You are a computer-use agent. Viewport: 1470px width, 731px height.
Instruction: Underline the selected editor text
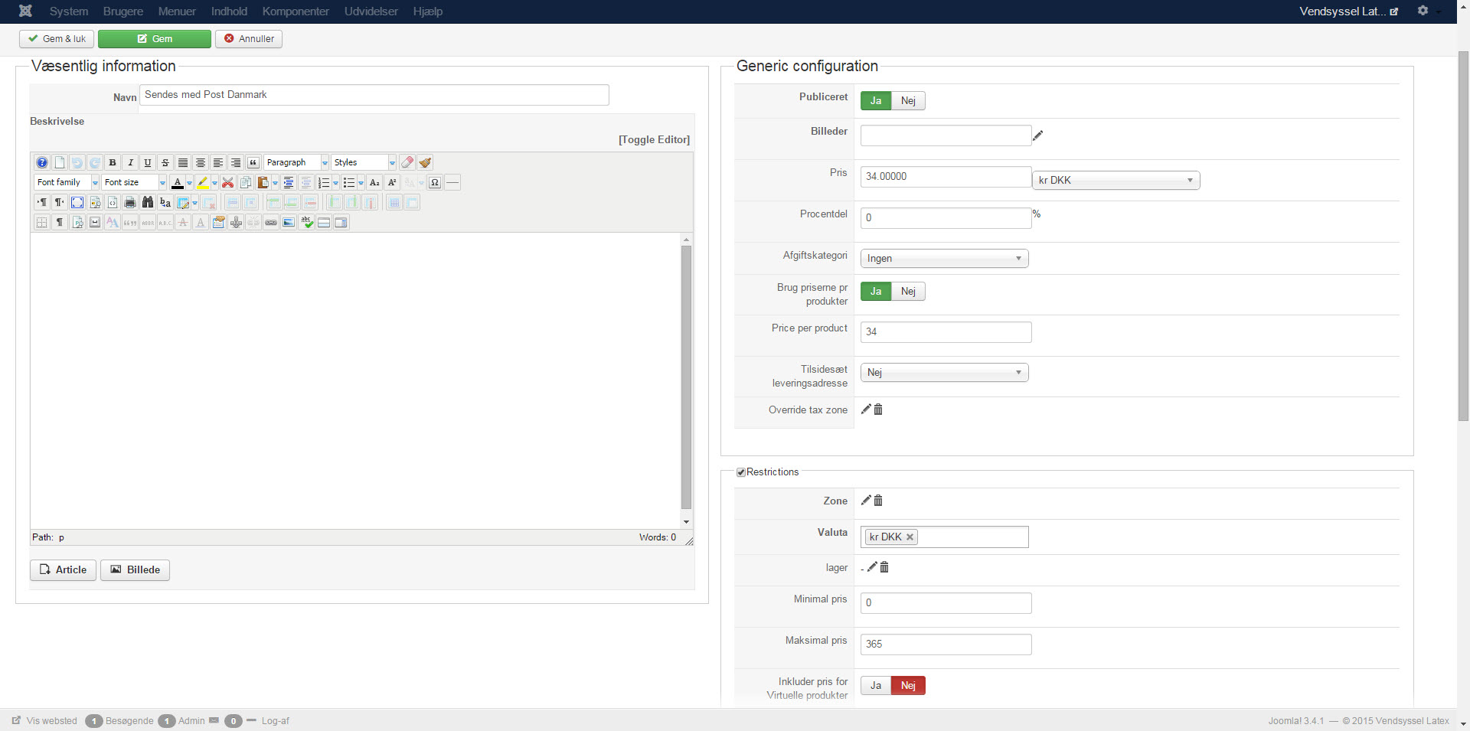pos(148,162)
